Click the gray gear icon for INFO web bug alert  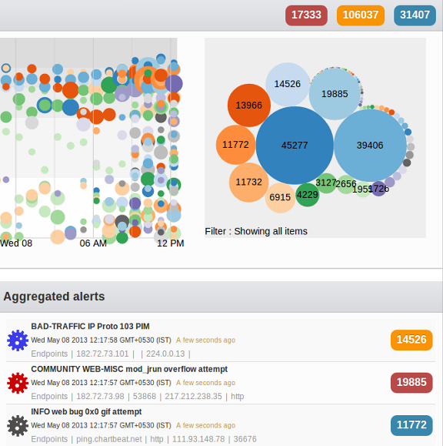click(x=18, y=425)
